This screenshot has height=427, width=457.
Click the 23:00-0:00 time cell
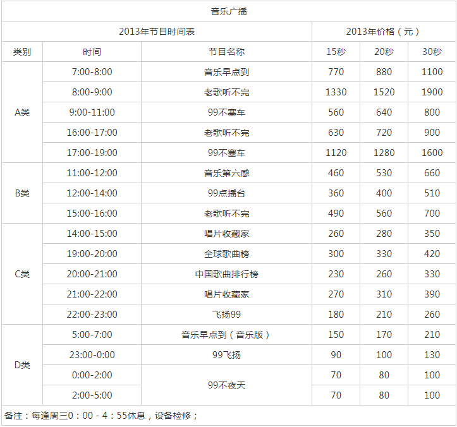click(92, 355)
